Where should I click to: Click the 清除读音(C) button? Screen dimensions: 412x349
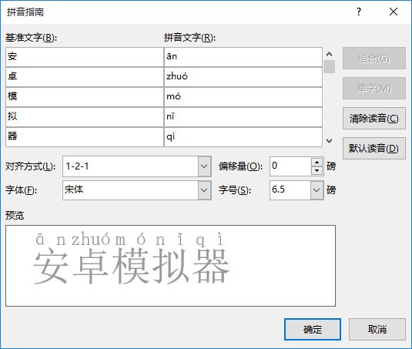pyautogui.click(x=374, y=119)
